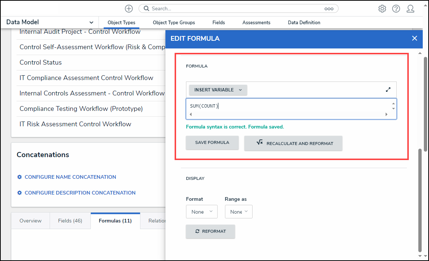The width and height of the screenshot is (429, 261).
Task: Click the Save Formula button
Action: (212, 142)
